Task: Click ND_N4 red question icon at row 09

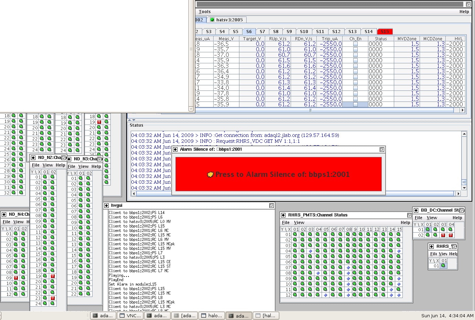Action: click(x=16, y=278)
